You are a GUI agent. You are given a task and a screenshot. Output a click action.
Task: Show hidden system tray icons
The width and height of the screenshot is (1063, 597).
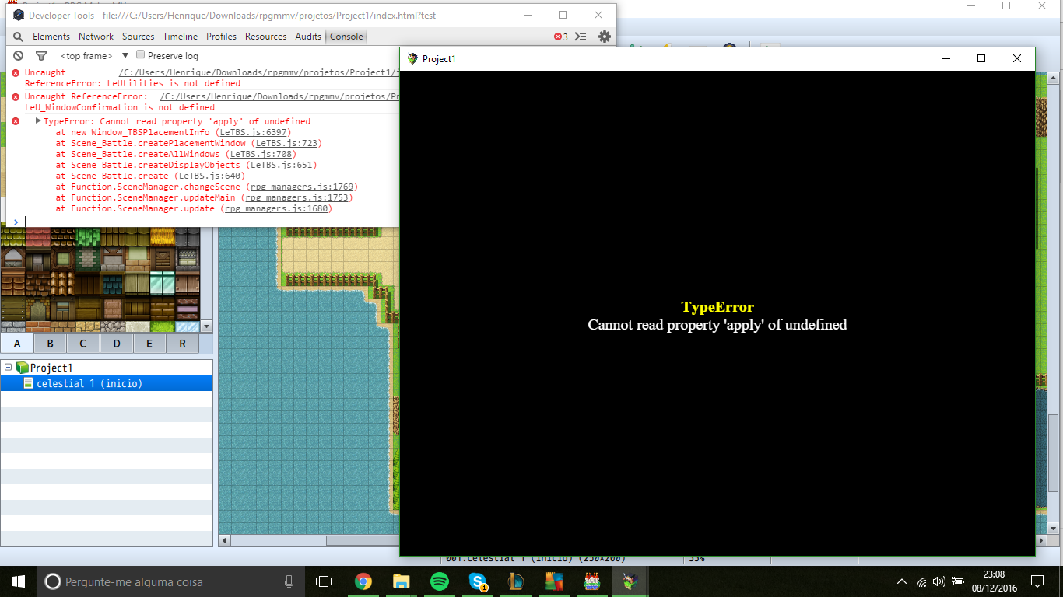click(902, 581)
